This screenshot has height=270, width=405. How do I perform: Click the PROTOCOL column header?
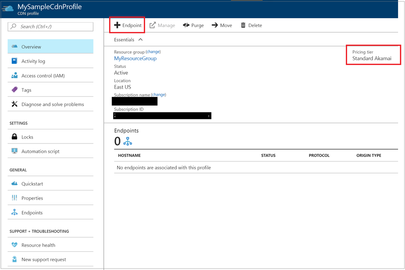point(319,155)
